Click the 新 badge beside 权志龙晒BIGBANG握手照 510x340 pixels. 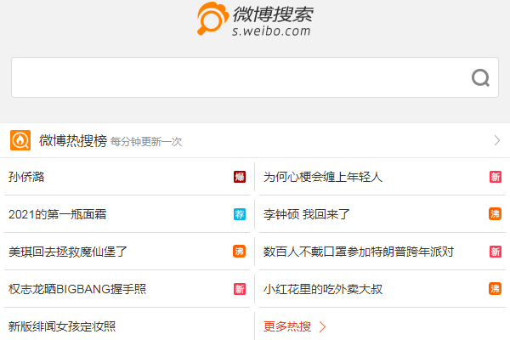(240, 289)
